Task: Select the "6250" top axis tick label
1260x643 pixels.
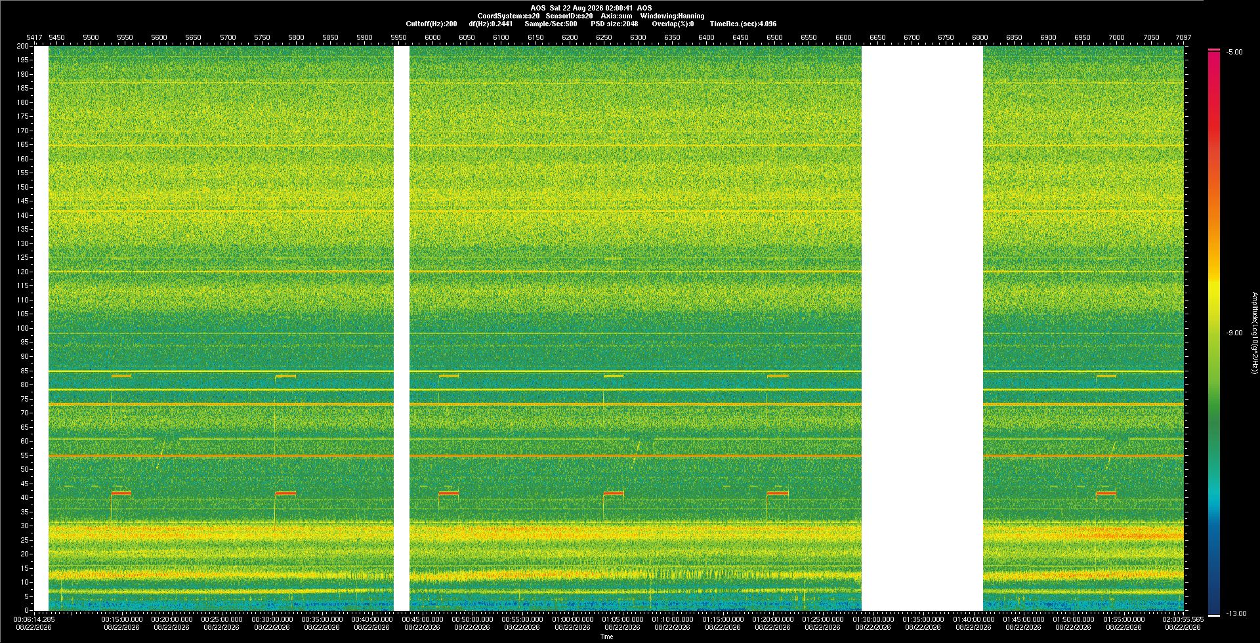Action: (604, 37)
